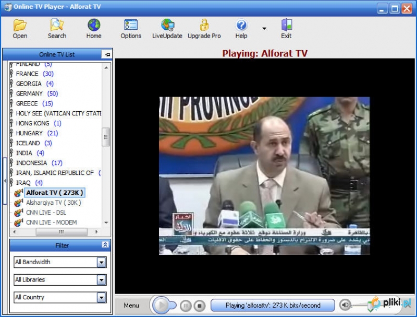This screenshot has width=417, height=317.
Task: Open the All Libraries dropdown
Action: pyautogui.click(x=101, y=280)
